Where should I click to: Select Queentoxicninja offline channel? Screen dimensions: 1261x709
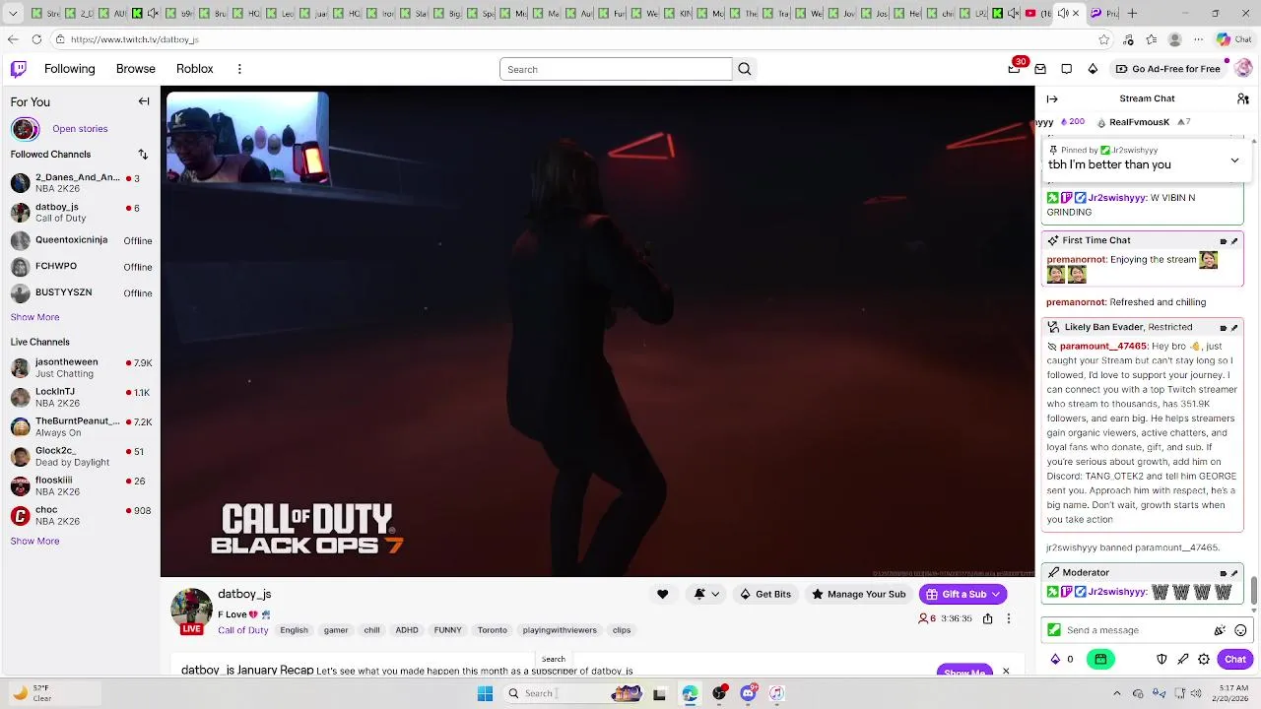tap(80, 240)
